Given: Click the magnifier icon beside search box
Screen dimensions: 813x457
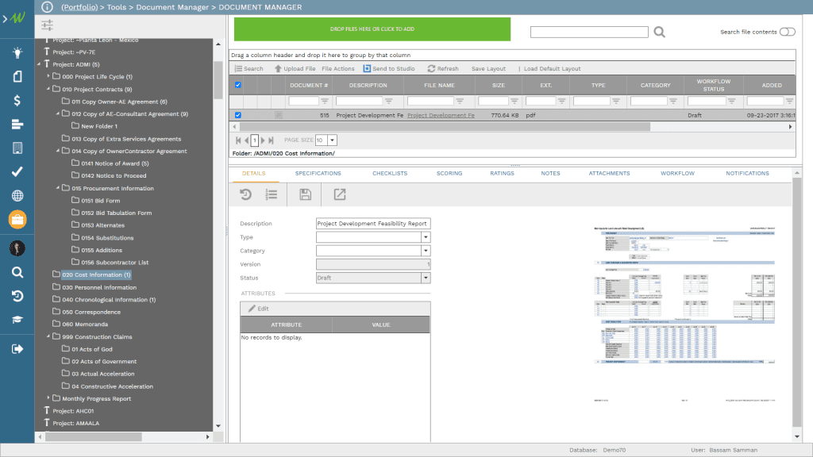Looking at the screenshot, I should (659, 32).
